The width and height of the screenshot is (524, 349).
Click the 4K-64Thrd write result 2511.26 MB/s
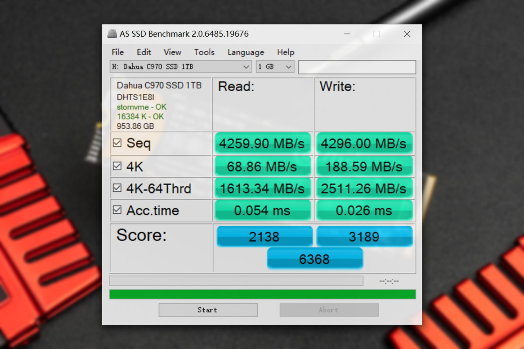pyautogui.click(x=365, y=188)
